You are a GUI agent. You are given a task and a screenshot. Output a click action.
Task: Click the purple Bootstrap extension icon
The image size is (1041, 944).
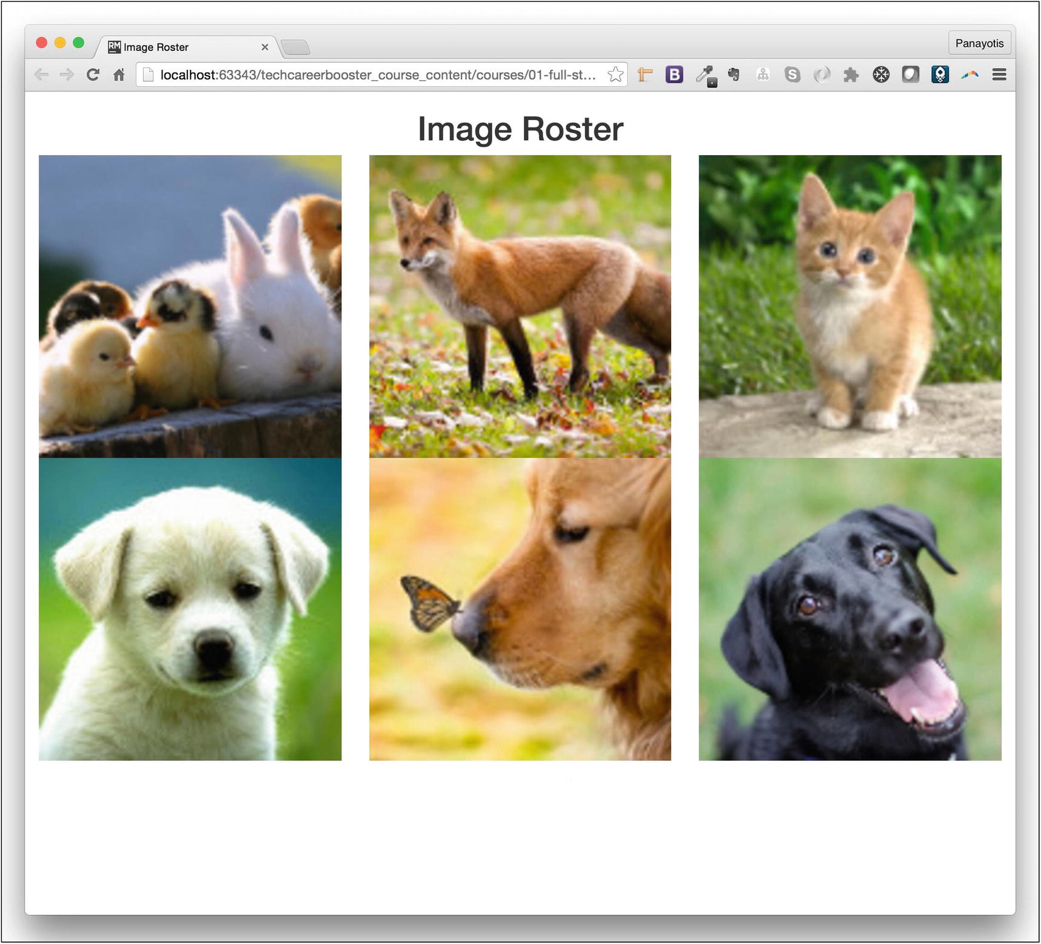(x=674, y=74)
